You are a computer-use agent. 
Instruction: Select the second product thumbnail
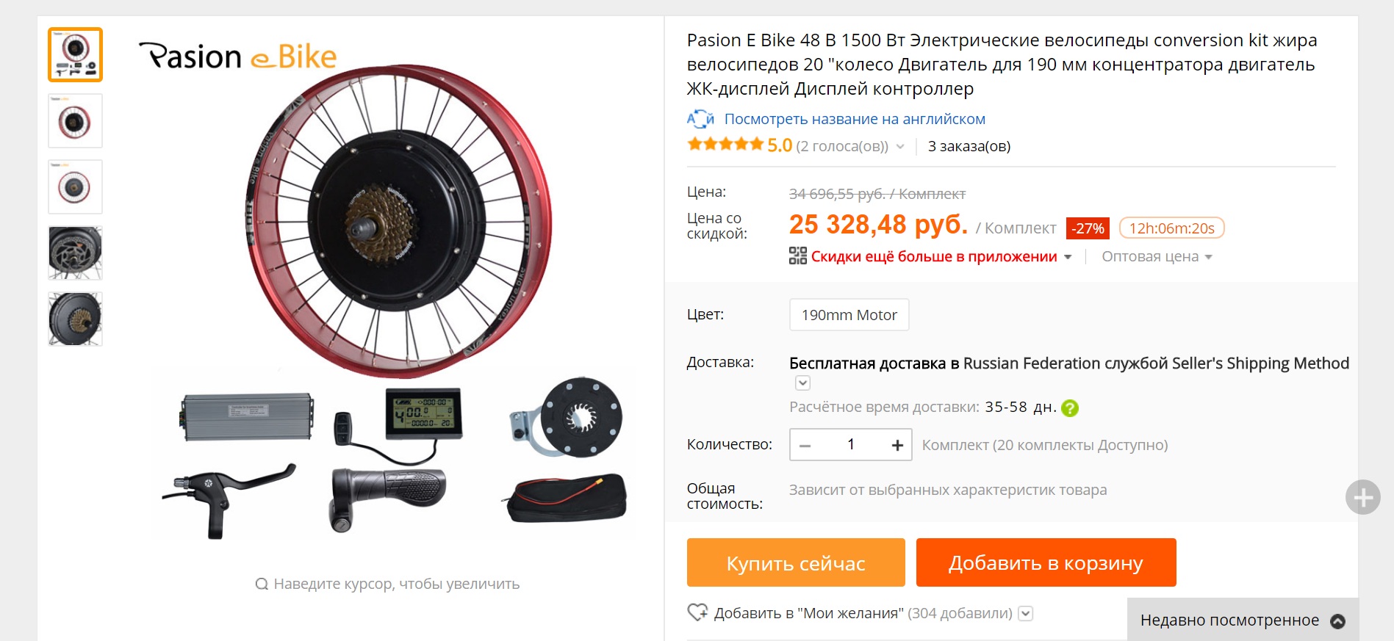75,121
